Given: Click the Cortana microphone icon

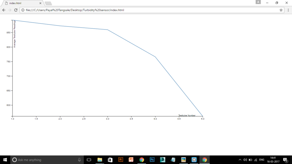Looking at the screenshot, I should click(79, 160).
